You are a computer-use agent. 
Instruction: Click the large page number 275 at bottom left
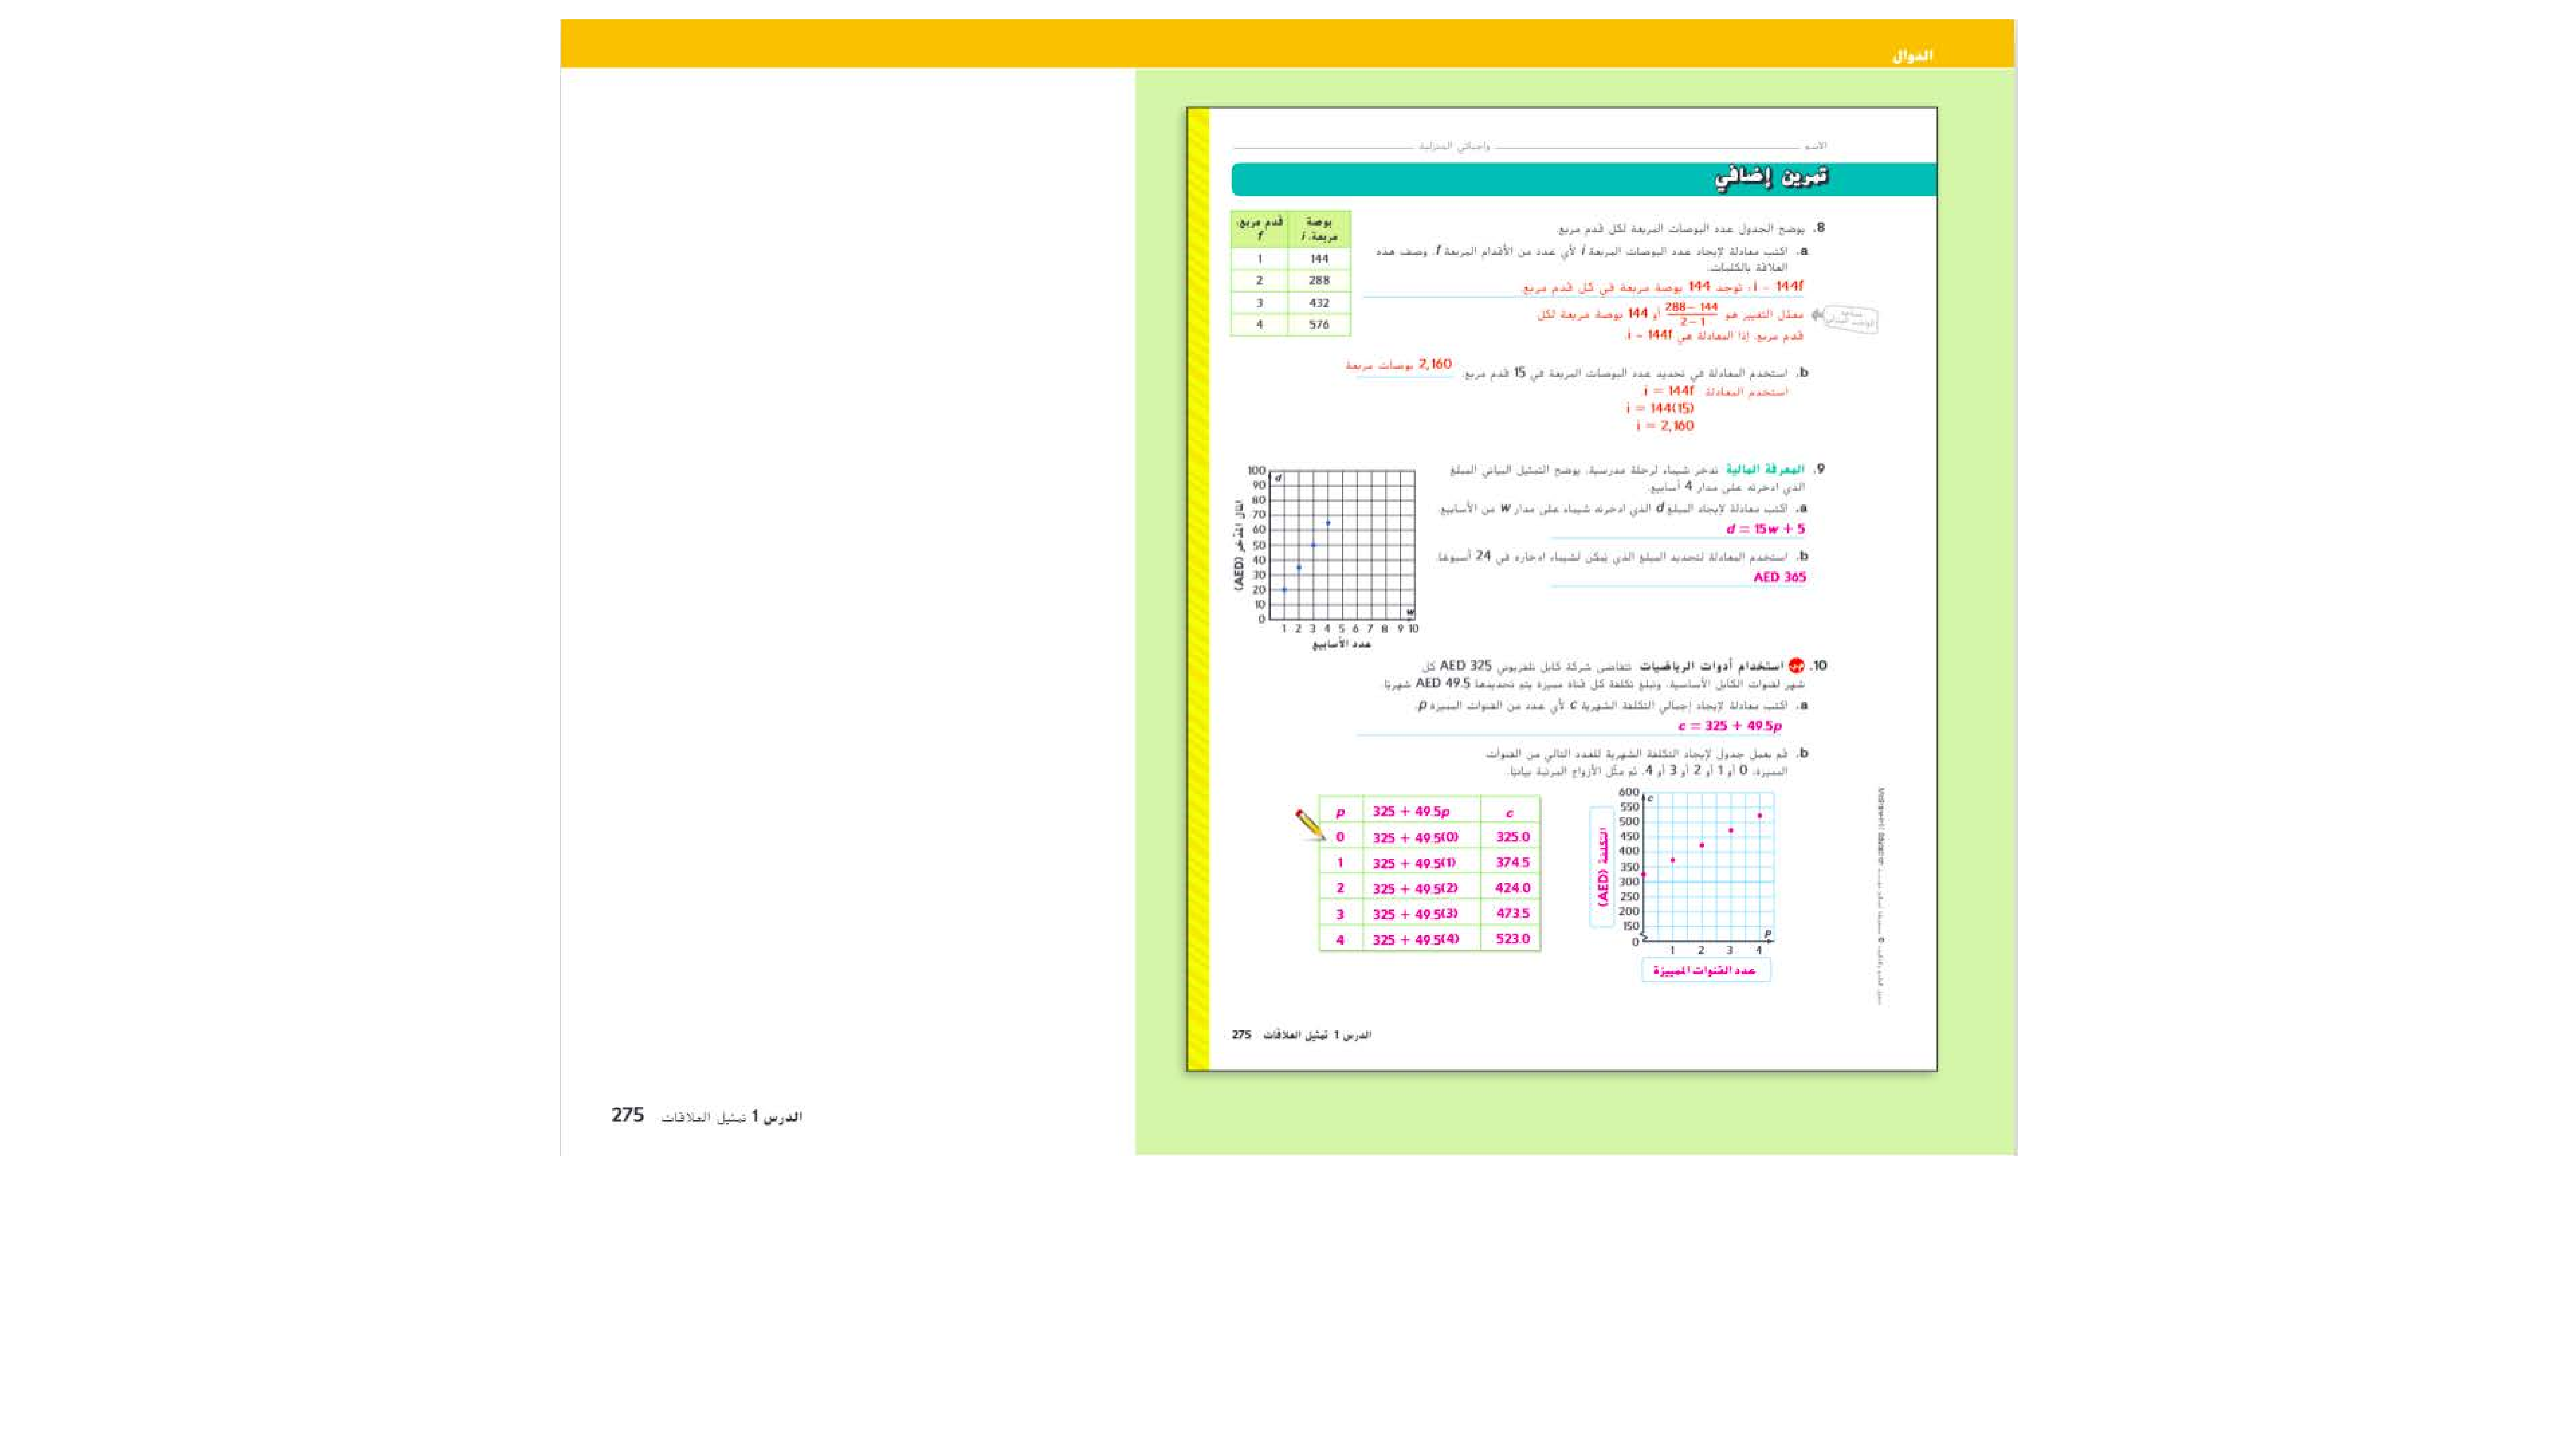tap(627, 1115)
